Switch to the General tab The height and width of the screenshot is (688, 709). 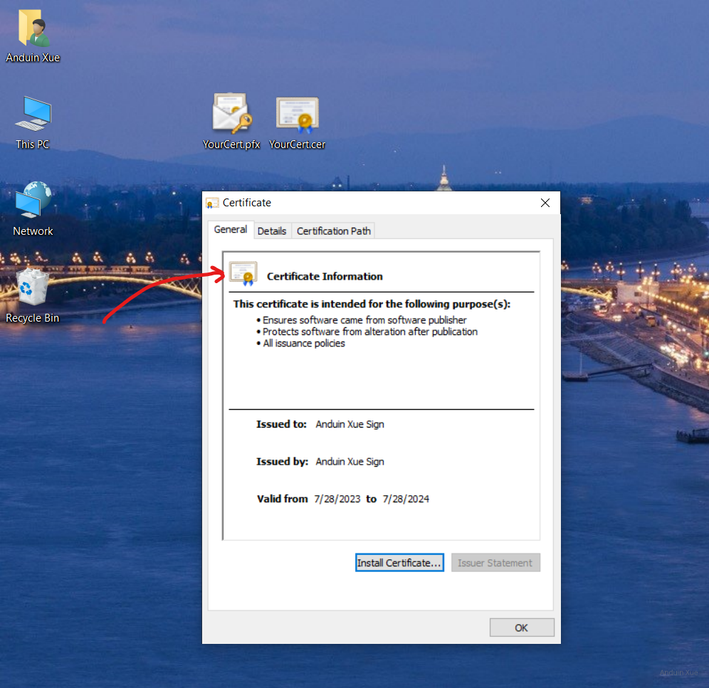point(231,230)
